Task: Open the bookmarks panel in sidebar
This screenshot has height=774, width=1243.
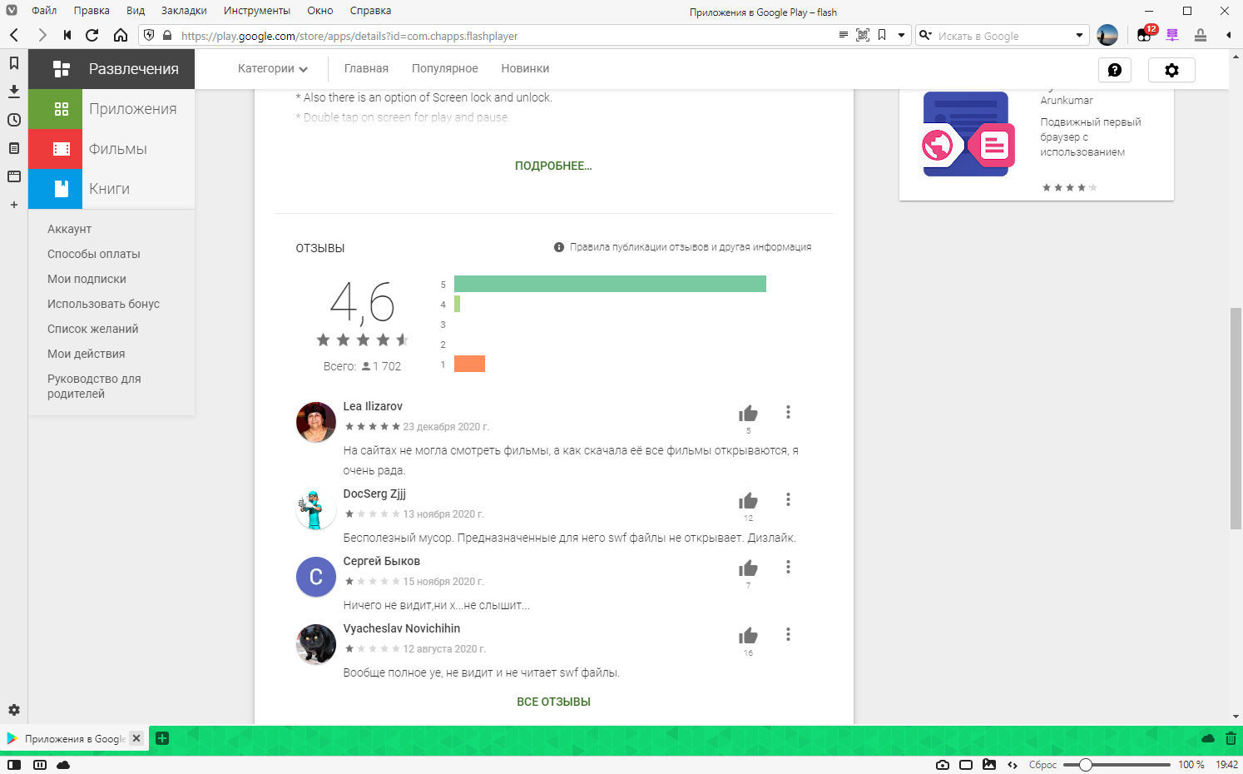Action: pos(14,62)
